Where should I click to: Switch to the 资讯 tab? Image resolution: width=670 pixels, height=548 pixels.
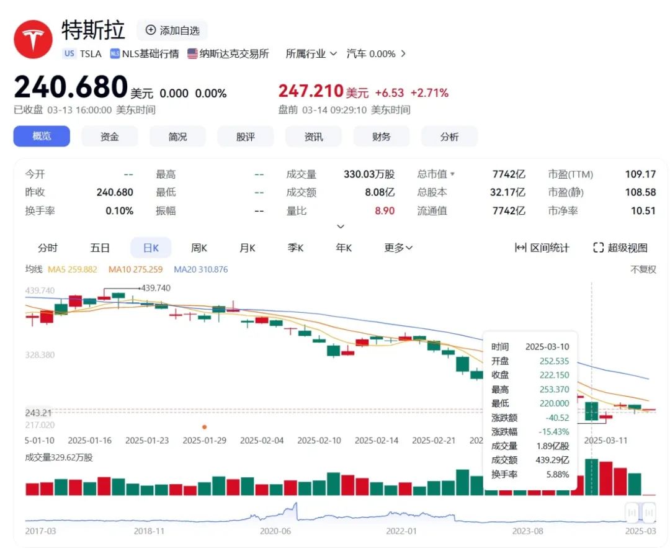[313, 137]
